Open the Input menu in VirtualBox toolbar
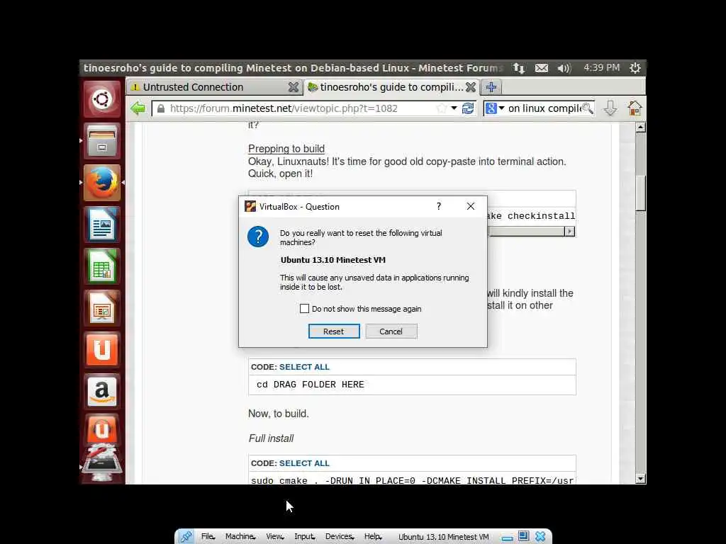This screenshot has height=544, width=726. coord(305,537)
